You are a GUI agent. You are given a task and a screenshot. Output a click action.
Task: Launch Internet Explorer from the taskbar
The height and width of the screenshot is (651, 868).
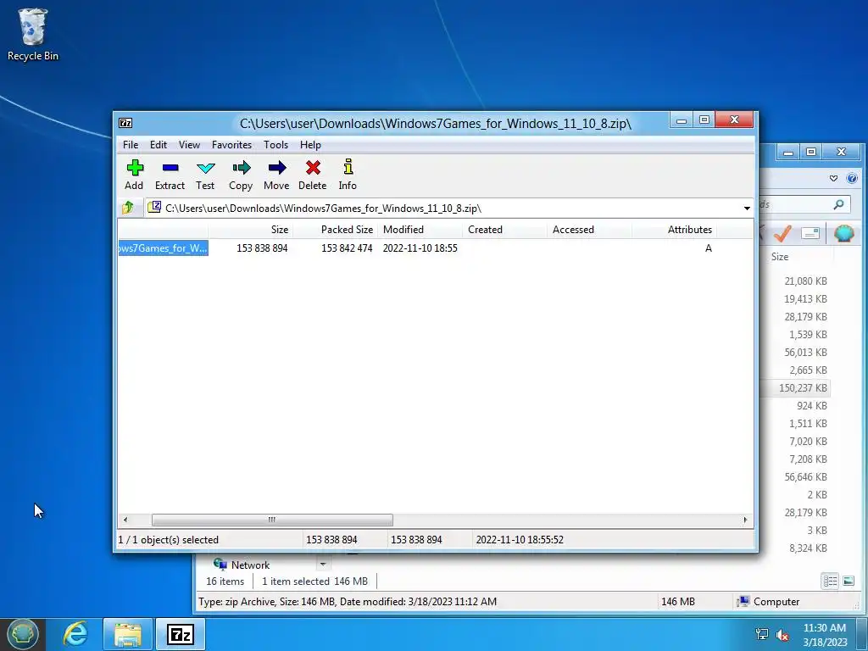(x=75, y=634)
